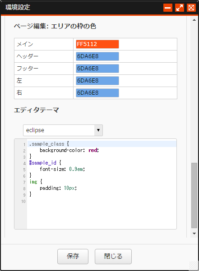Screen dimensions: 199x271
Task: Click the scrollbar up arrow
Action: [x=194, y=20]
